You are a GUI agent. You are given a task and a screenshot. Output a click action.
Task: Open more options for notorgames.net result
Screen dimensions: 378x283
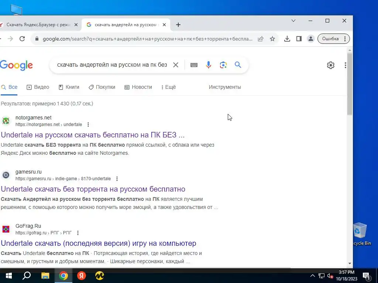click(x=88, y=125)
